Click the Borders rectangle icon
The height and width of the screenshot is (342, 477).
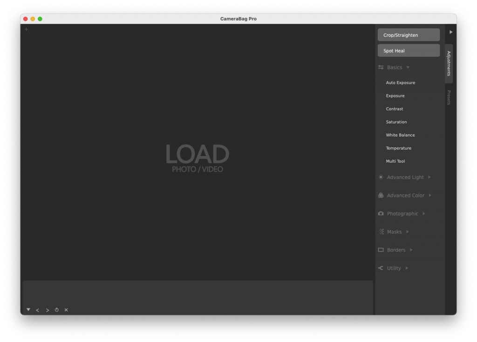click(x=381, y=250)
